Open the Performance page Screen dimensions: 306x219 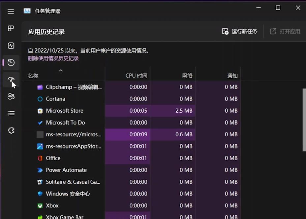coord(11,46)
